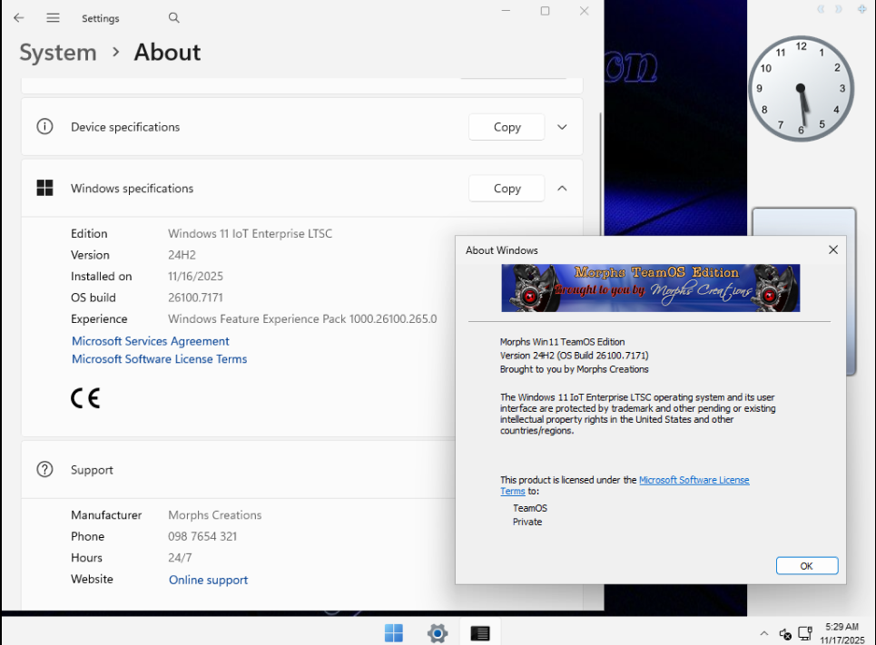Copy the Windows specifications
This screenshot has width=876, height=645.
click(507, 189)
